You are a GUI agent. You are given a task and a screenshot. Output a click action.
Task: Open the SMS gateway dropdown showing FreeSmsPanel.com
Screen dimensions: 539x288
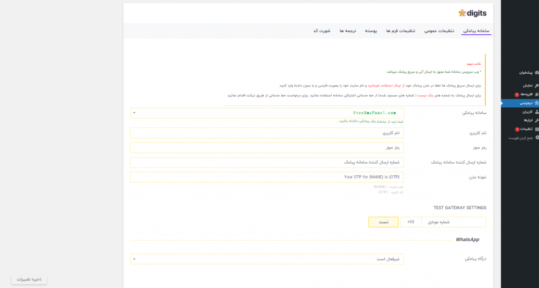coord(267,113)
